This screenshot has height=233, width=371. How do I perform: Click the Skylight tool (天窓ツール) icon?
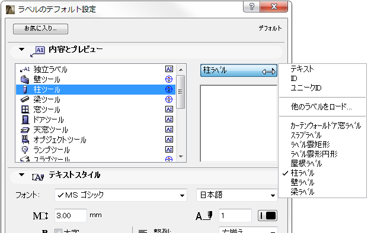(25, 130)
